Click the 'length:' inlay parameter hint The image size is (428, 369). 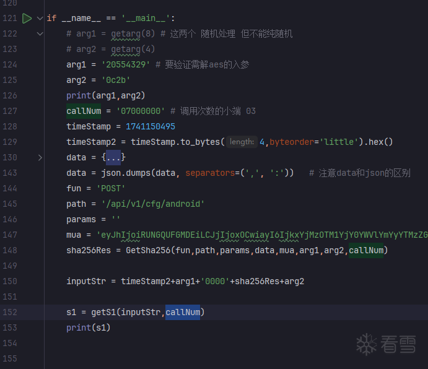242,142
